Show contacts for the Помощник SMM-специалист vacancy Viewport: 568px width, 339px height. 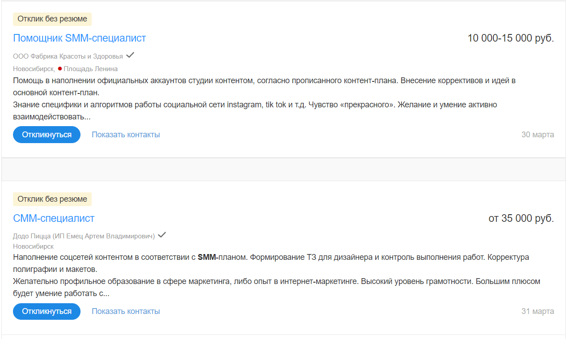125,134
